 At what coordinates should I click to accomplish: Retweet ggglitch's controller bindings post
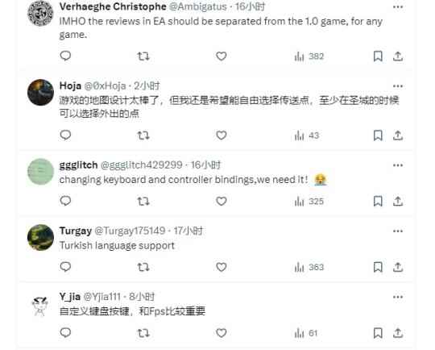tap(143, 201)
